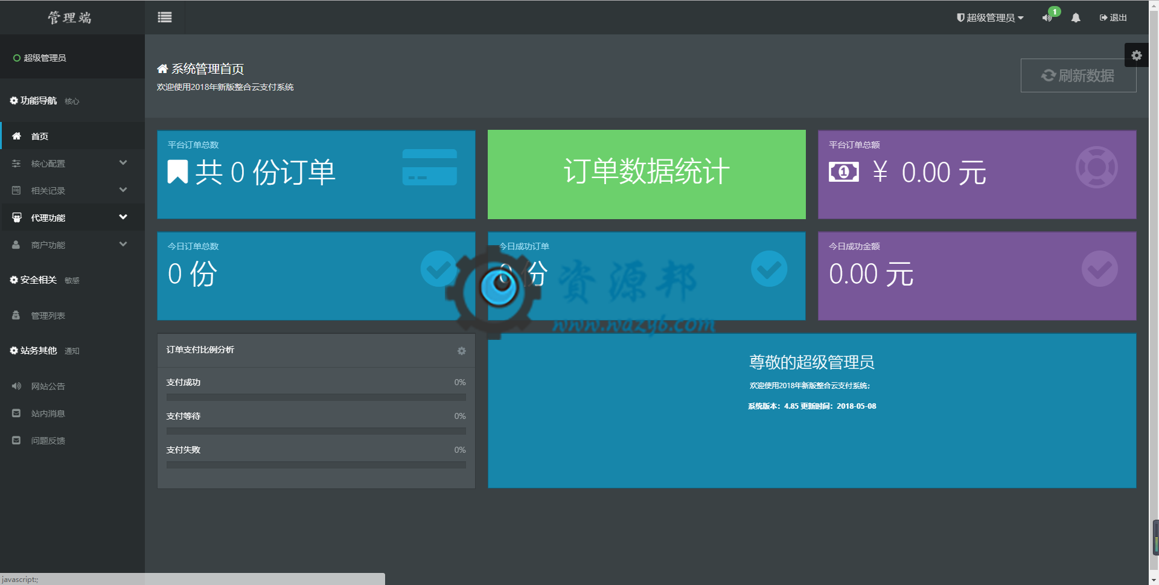This screenshot has width=1159, height=585.
Task: Expand the 商户功能 chevron
Action: 123,245
